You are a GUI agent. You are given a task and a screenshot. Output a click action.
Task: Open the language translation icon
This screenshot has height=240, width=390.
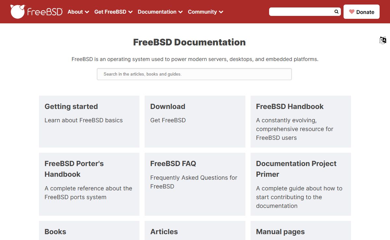coord(383,40)
